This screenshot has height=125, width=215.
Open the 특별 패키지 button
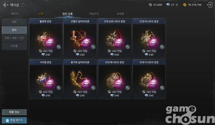14,120
